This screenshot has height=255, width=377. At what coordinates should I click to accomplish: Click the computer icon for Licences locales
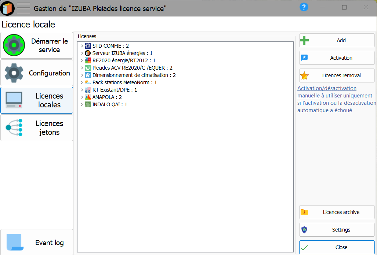(x=14, y=100)
